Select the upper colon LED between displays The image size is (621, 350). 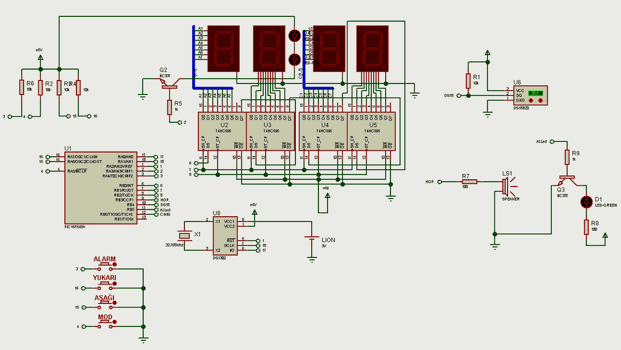[295, 36]
